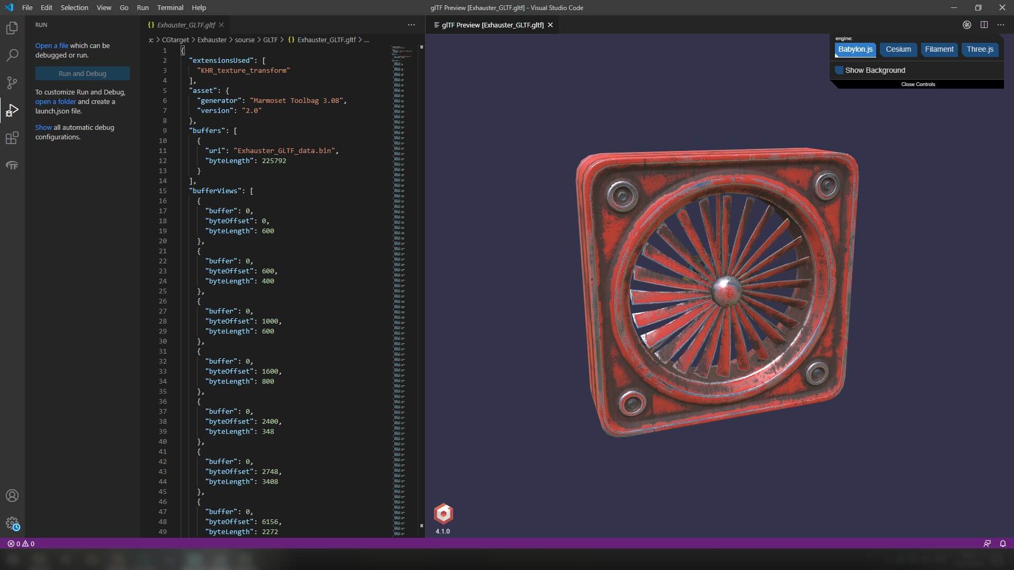Viewport: 1014px width, 570px height.
Task: Open the Search view in activity bar
Action: click(12, 55)
